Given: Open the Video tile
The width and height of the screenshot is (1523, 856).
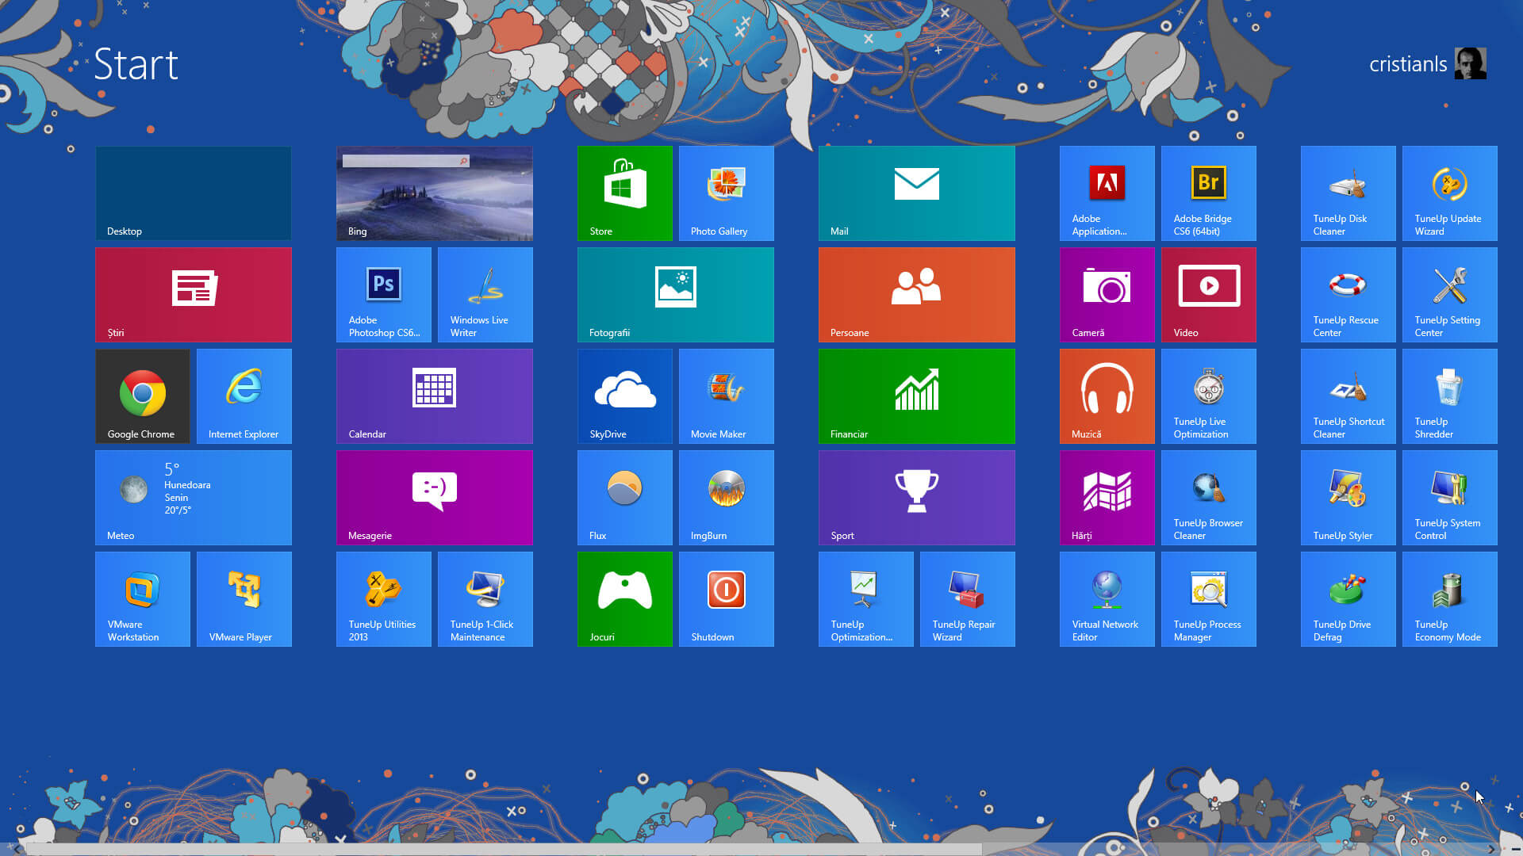Looking at the screenshot, I should pyautogui.click(x=1208, y=294).
